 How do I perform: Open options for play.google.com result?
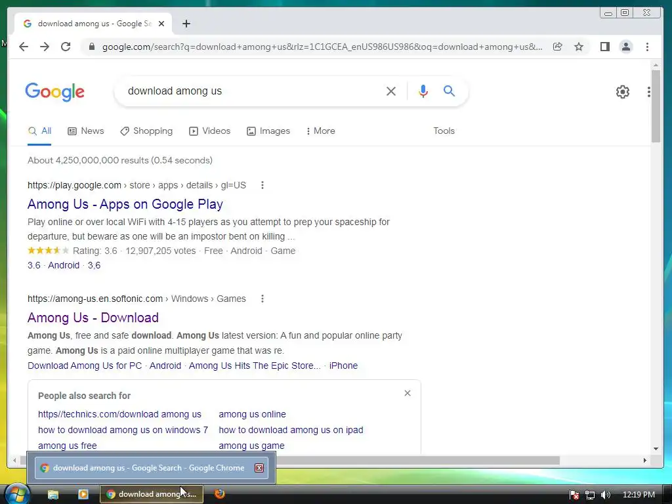pyautogui.click(x=262, y=185)
